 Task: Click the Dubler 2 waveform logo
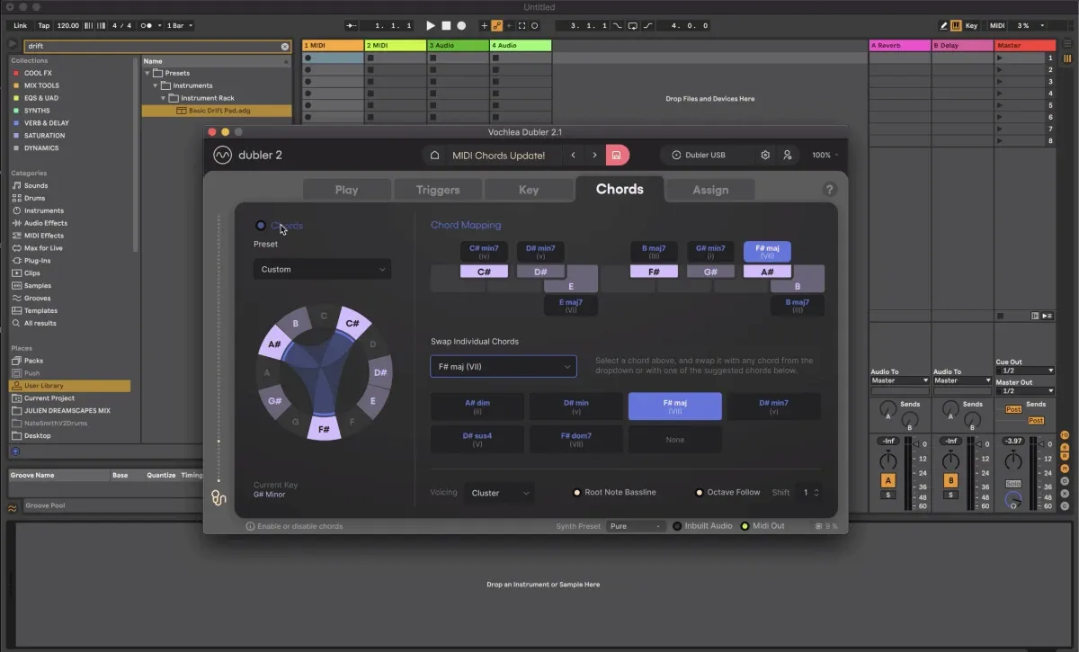point(222,155)
